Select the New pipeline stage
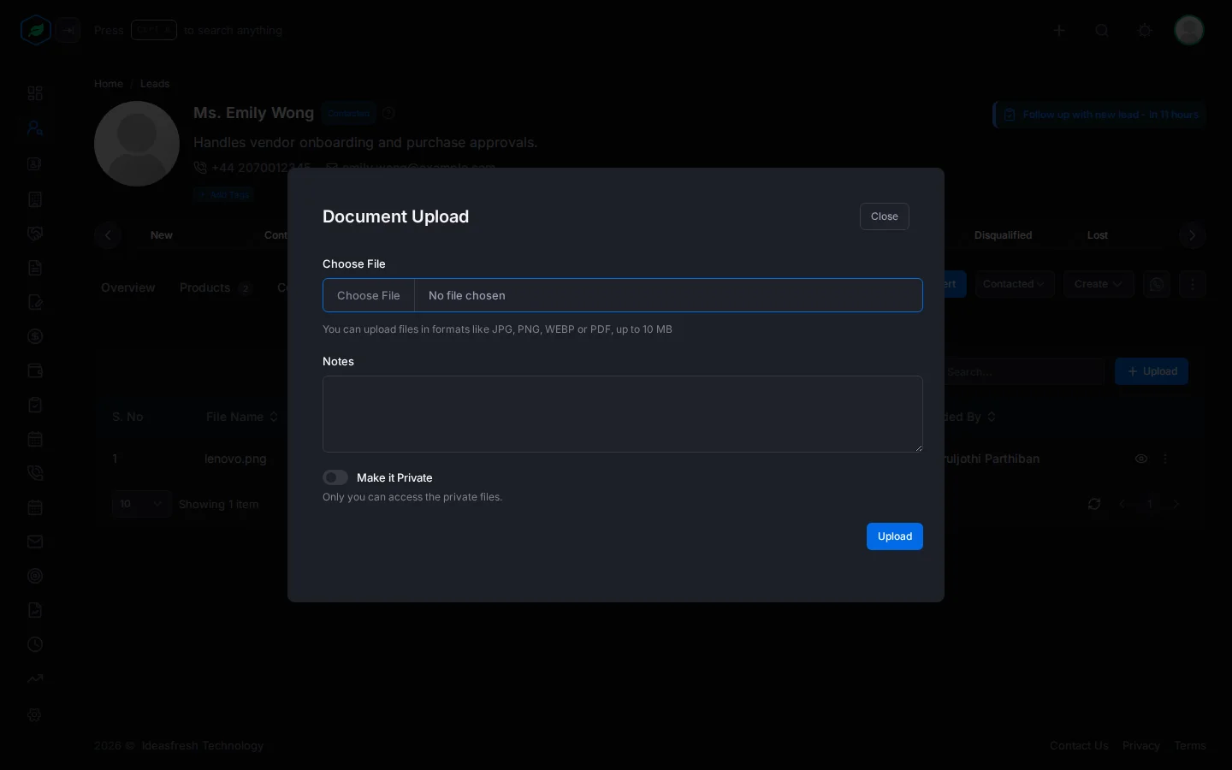 pos(162,235)
